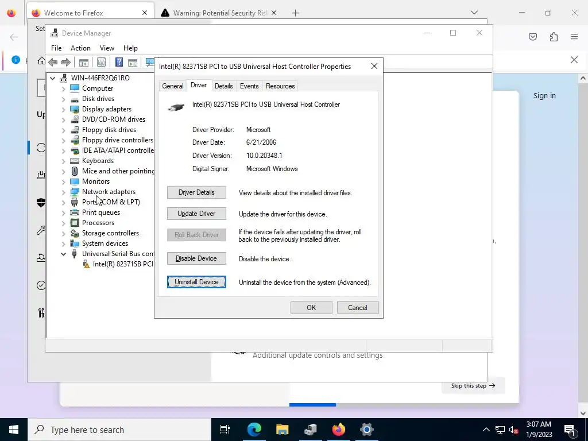Open the Action menu
The width and height of the screenshot is (588, 441).
click(x=80, y=48)
